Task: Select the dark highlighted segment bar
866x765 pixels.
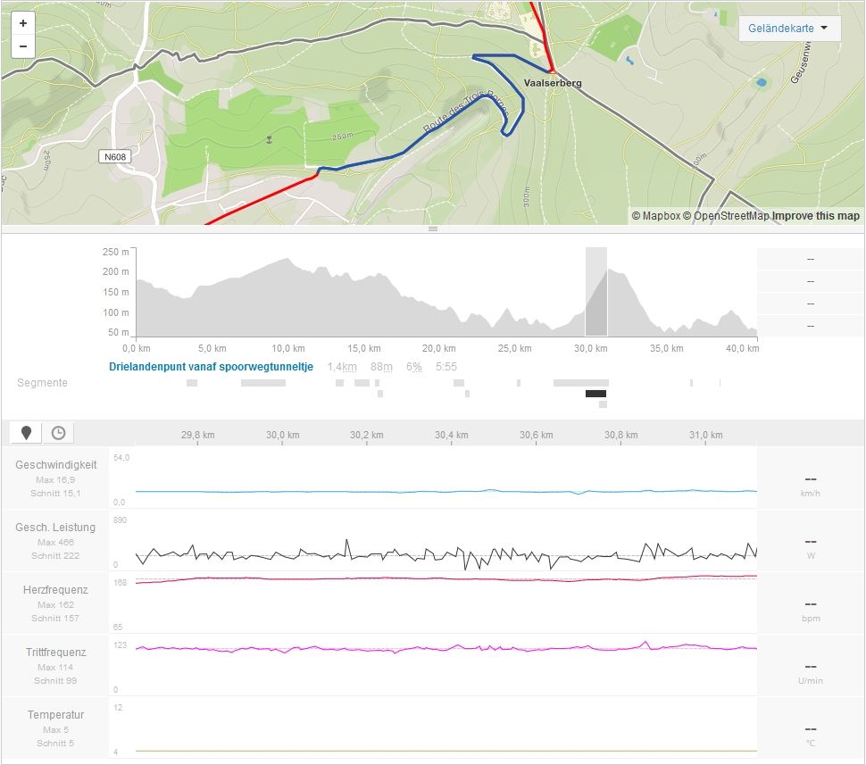Action: tap(595, 394)
